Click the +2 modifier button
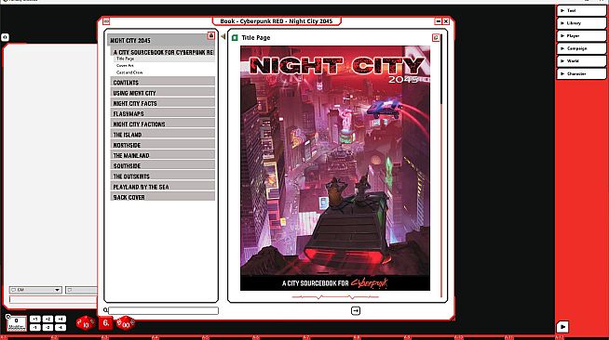This screenshot has height=340, width=609. (x=47, y=319)
